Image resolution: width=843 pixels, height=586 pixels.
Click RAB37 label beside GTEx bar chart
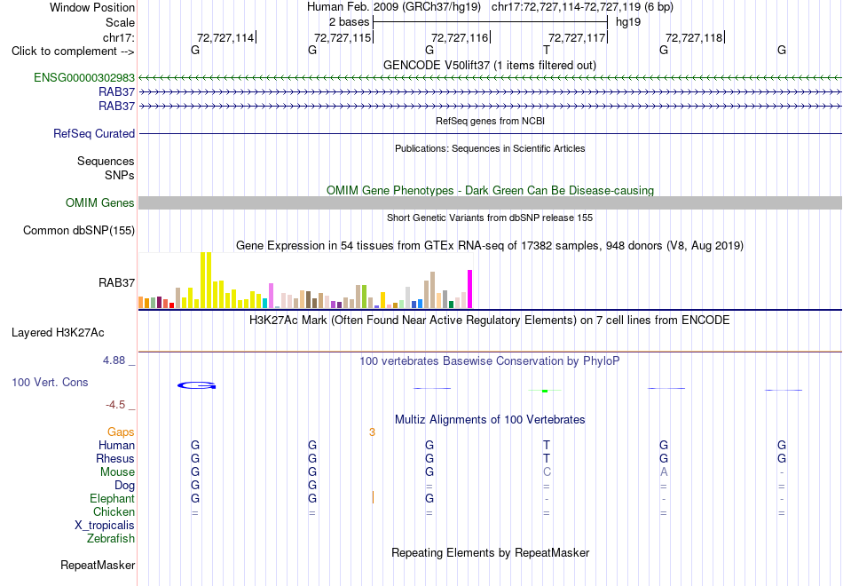[116, 283]
